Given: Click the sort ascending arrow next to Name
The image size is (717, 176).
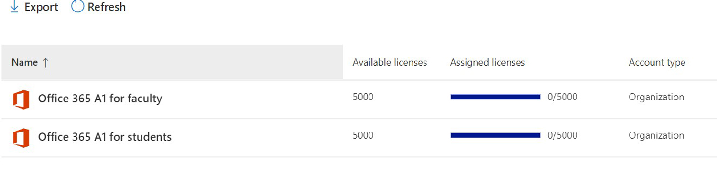Looking at the screenshot, I should coord(46,63).
